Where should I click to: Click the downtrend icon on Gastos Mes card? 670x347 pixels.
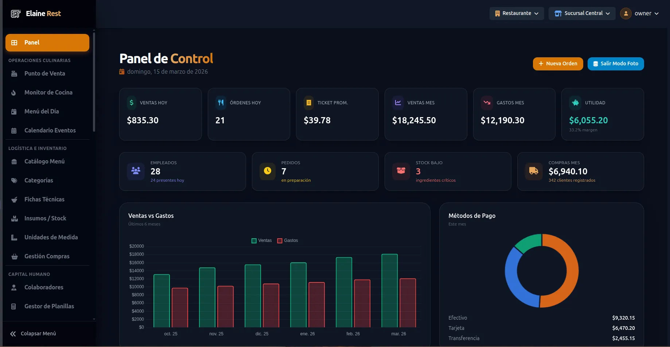click(487, 103)
